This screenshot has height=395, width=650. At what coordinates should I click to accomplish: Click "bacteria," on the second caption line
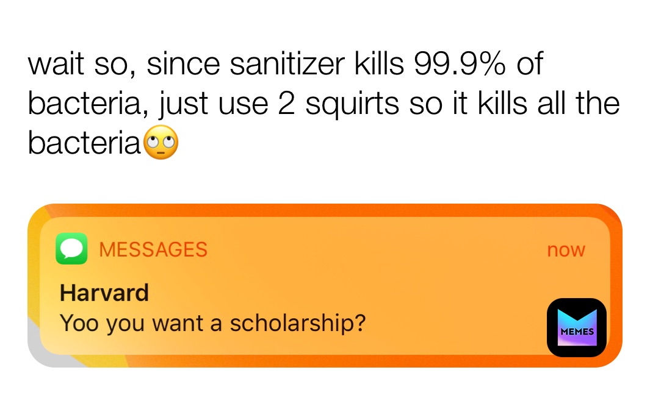89,104
